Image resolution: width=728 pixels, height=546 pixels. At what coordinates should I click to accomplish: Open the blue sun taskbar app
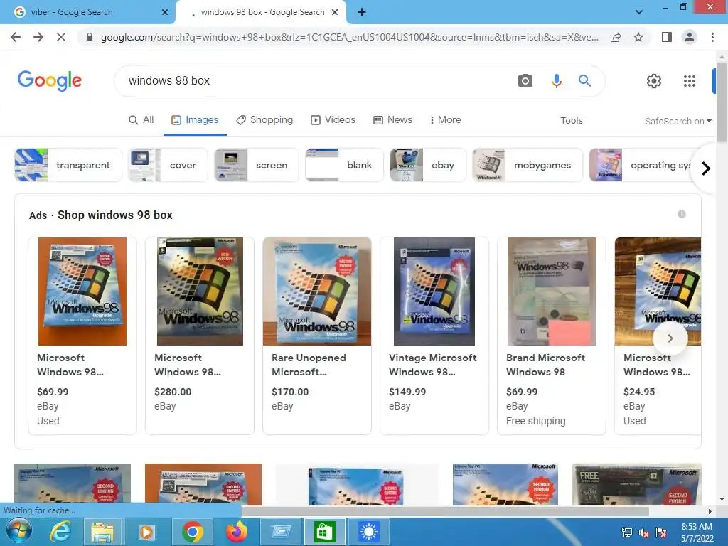tap(369, 532)
